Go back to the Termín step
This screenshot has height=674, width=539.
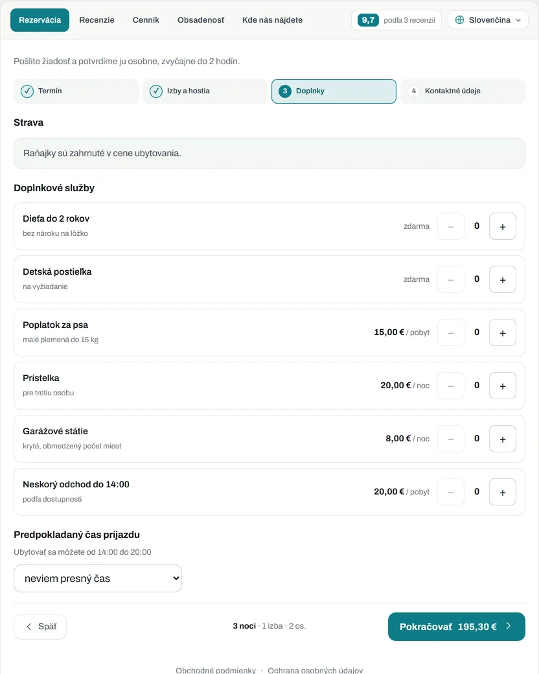(x=76, y=91)
